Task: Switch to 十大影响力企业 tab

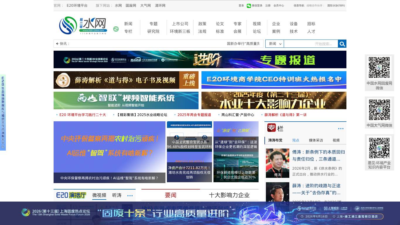Action: tap(229, 195)
